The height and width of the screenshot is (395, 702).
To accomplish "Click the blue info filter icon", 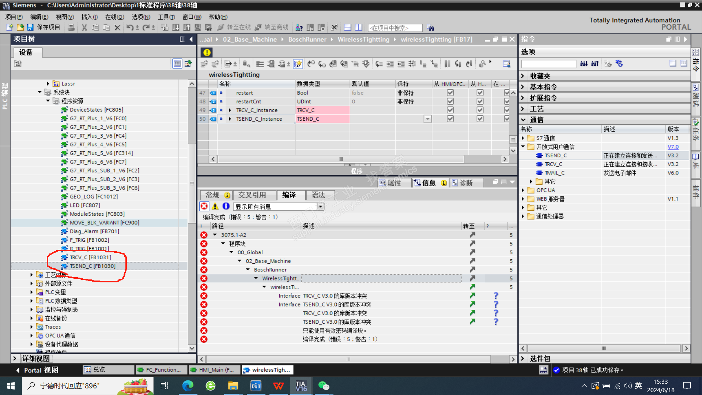I will tap(226, 206).
